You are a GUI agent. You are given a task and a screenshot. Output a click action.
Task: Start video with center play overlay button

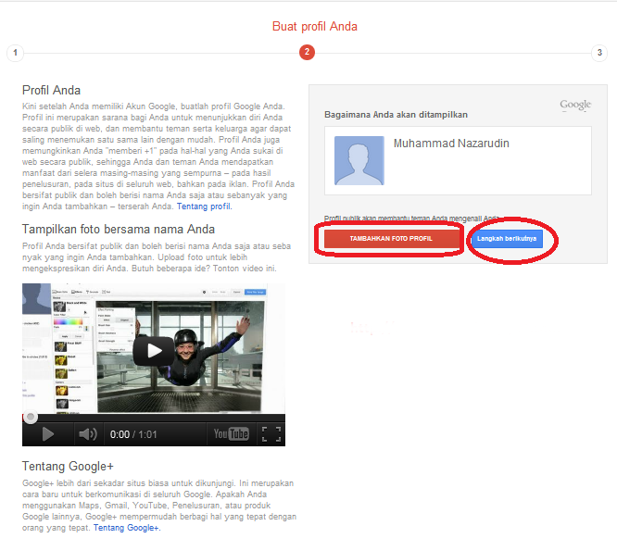(154, 350)
